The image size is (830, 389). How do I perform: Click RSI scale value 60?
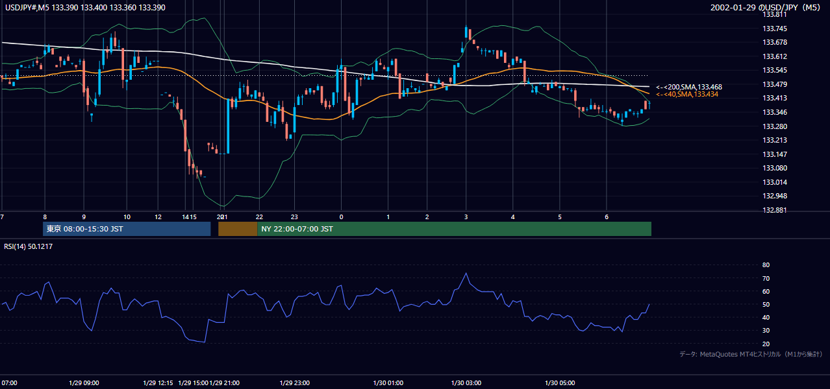(766, 292)
